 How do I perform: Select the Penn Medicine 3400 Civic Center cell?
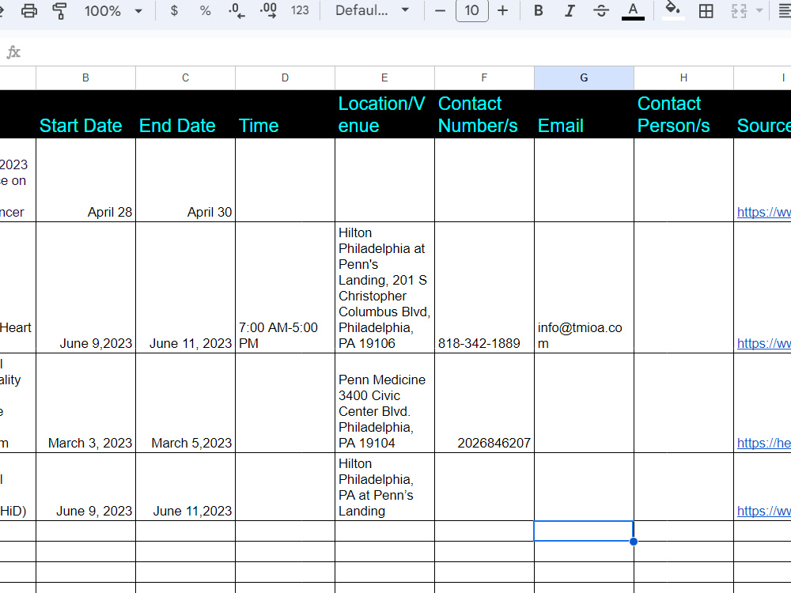point(384,403)
